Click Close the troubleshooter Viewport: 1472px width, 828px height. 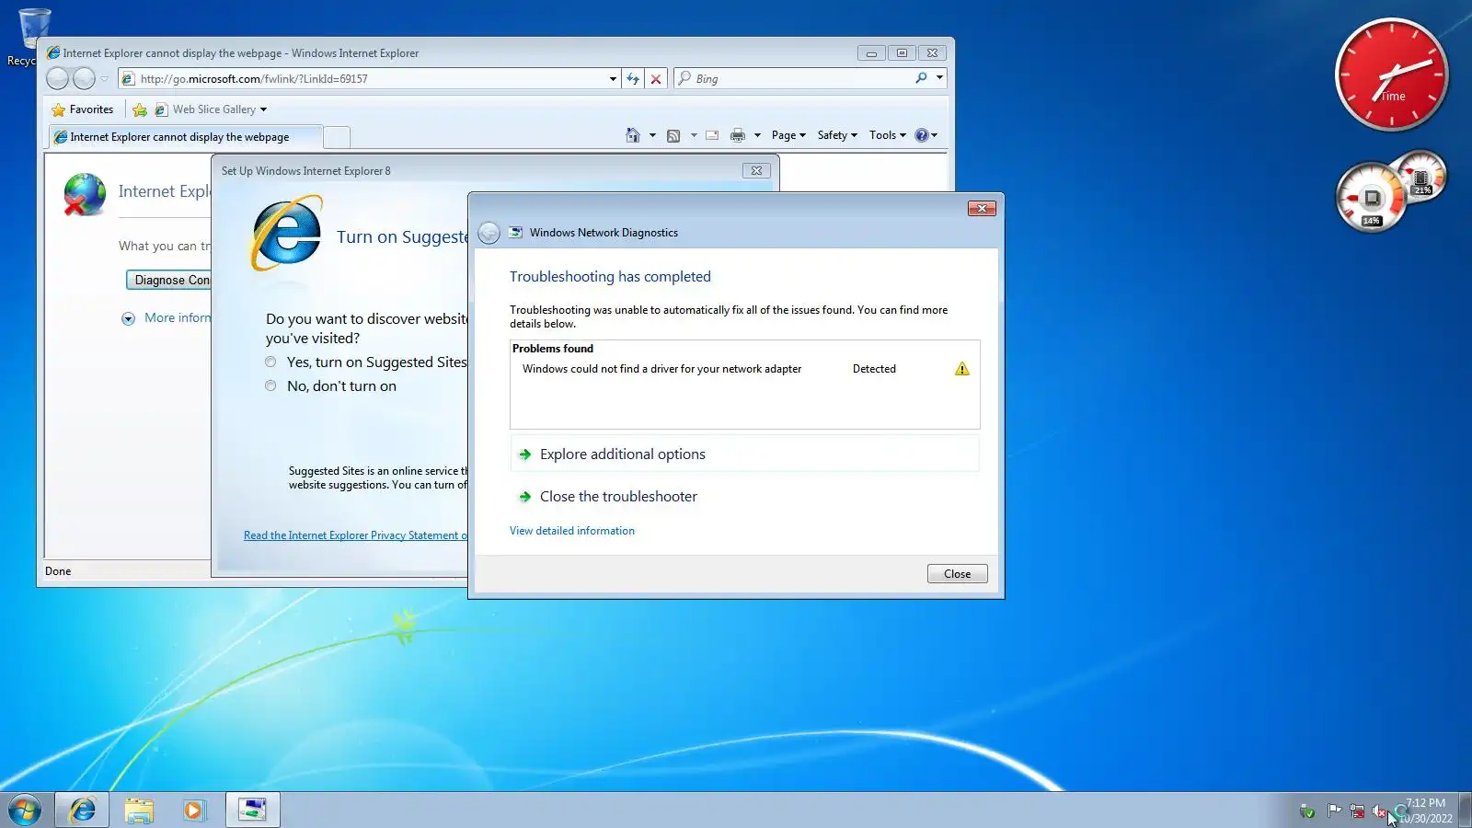744,497
